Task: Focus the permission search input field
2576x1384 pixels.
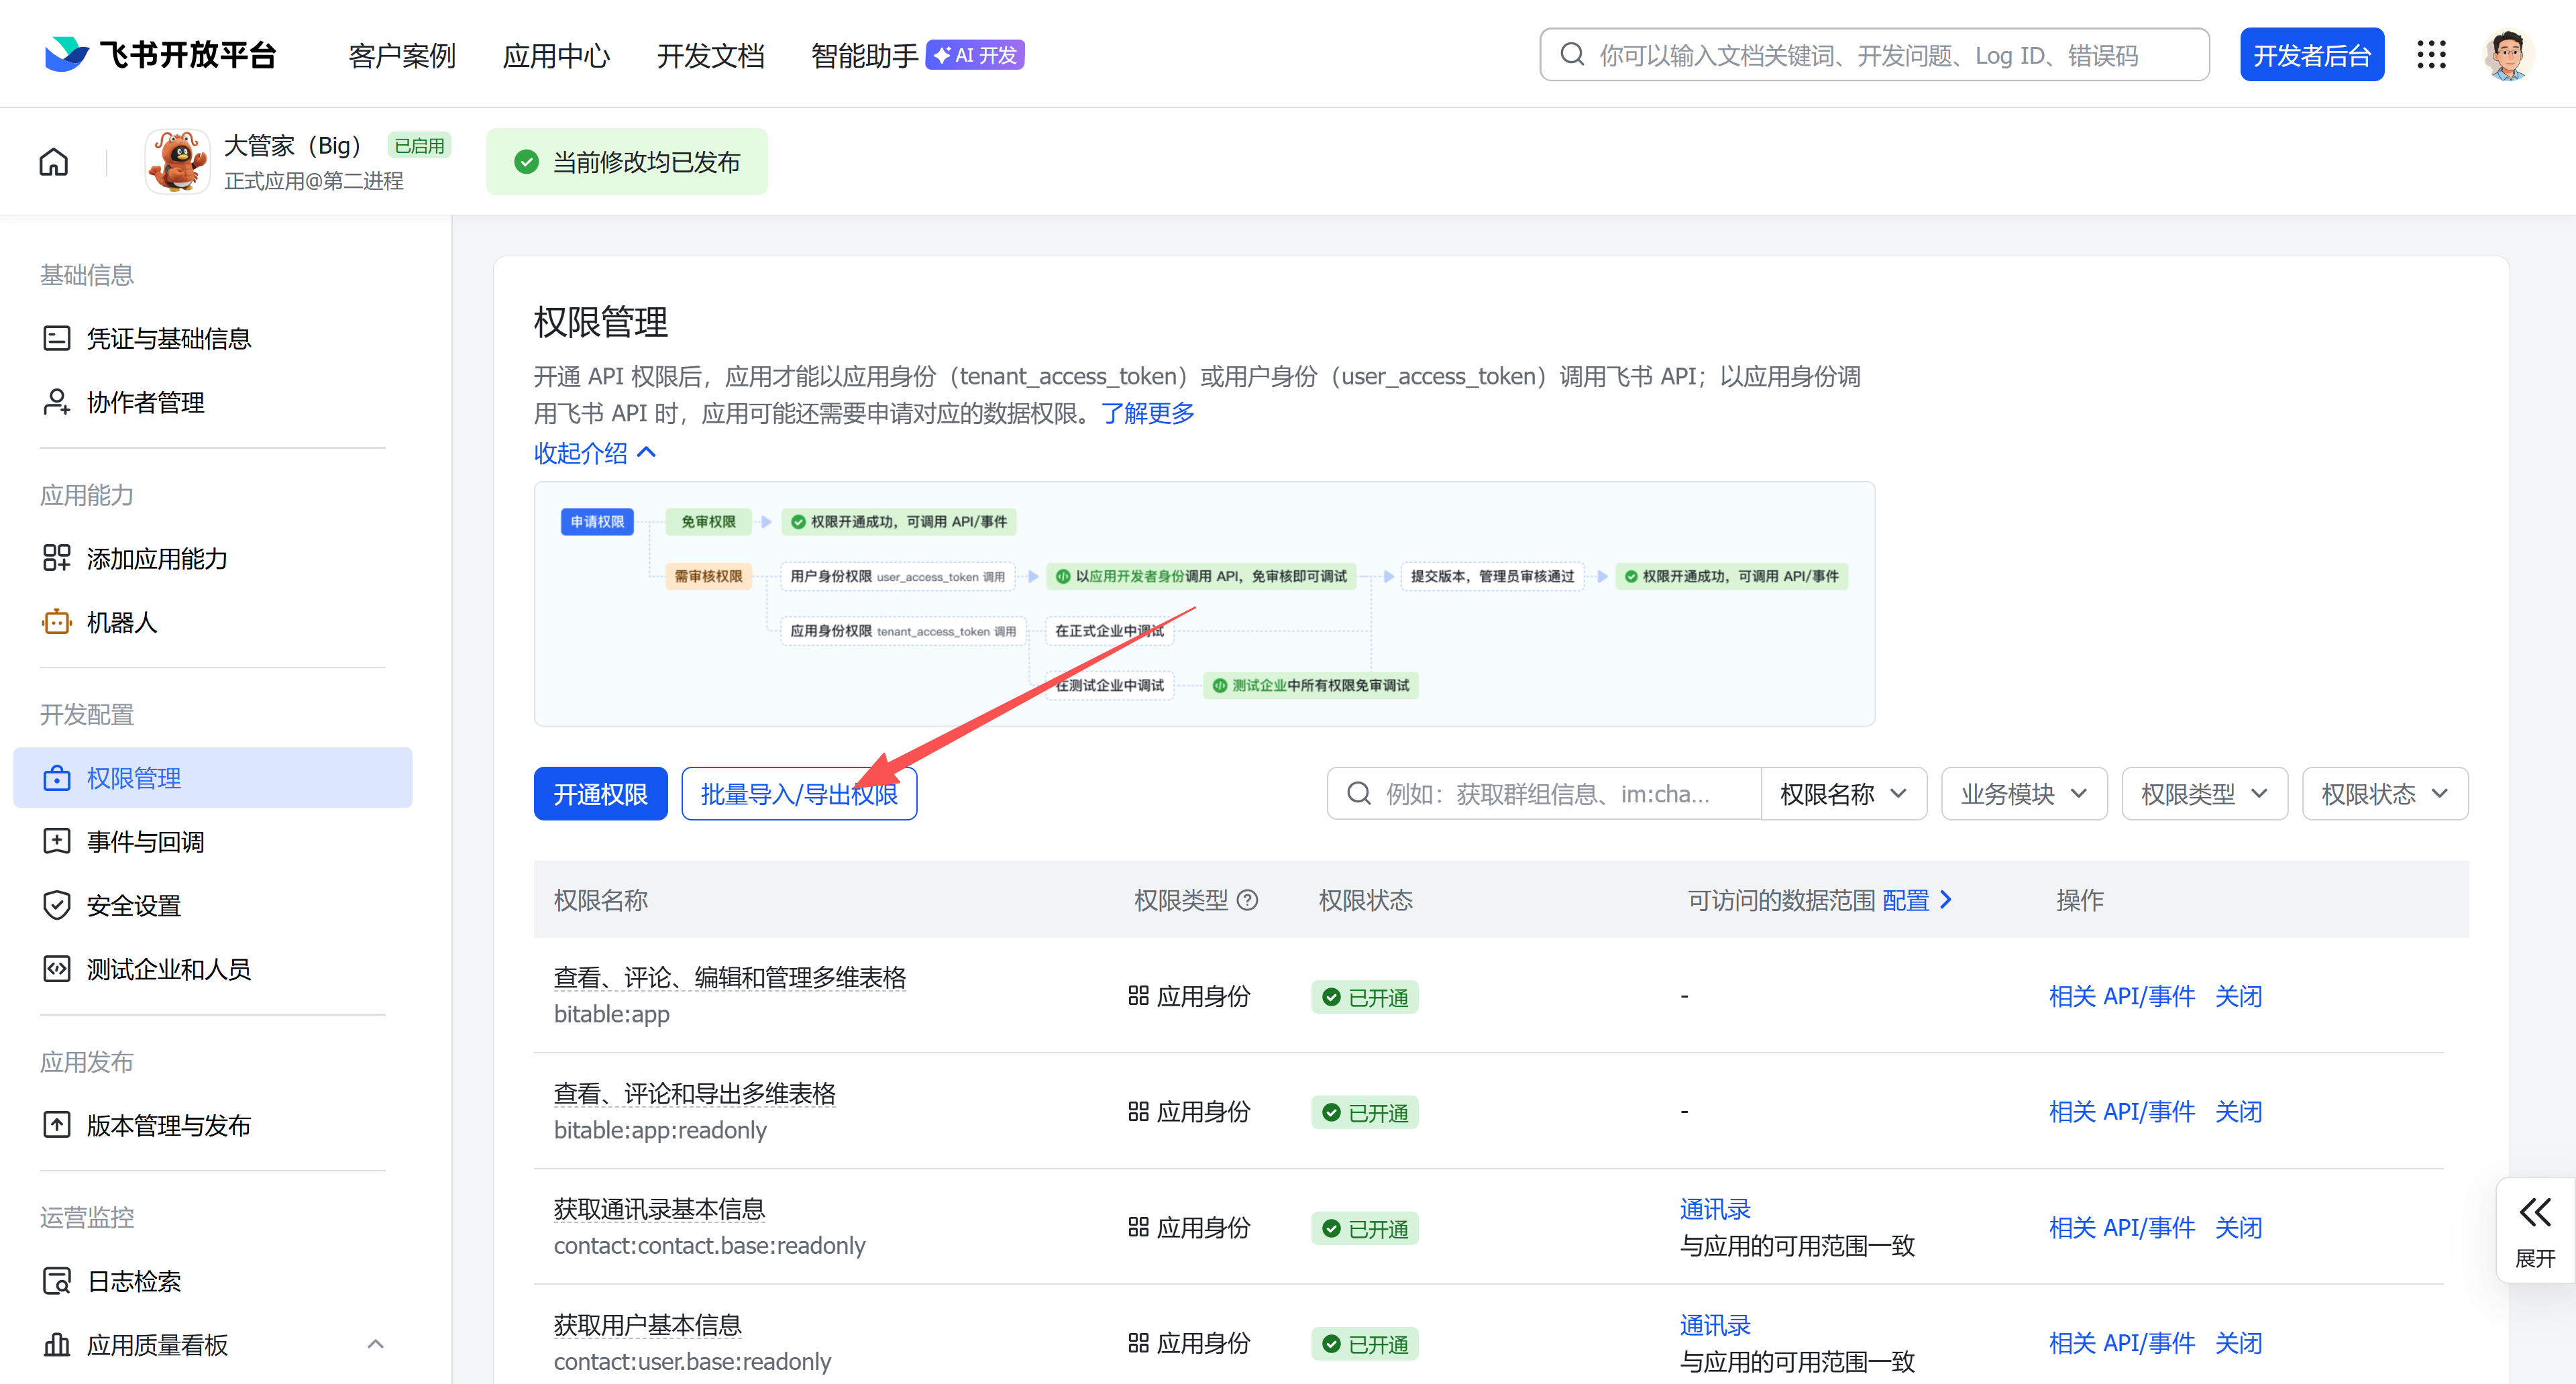Action: pyautogui.click(x=1545, y=794)
